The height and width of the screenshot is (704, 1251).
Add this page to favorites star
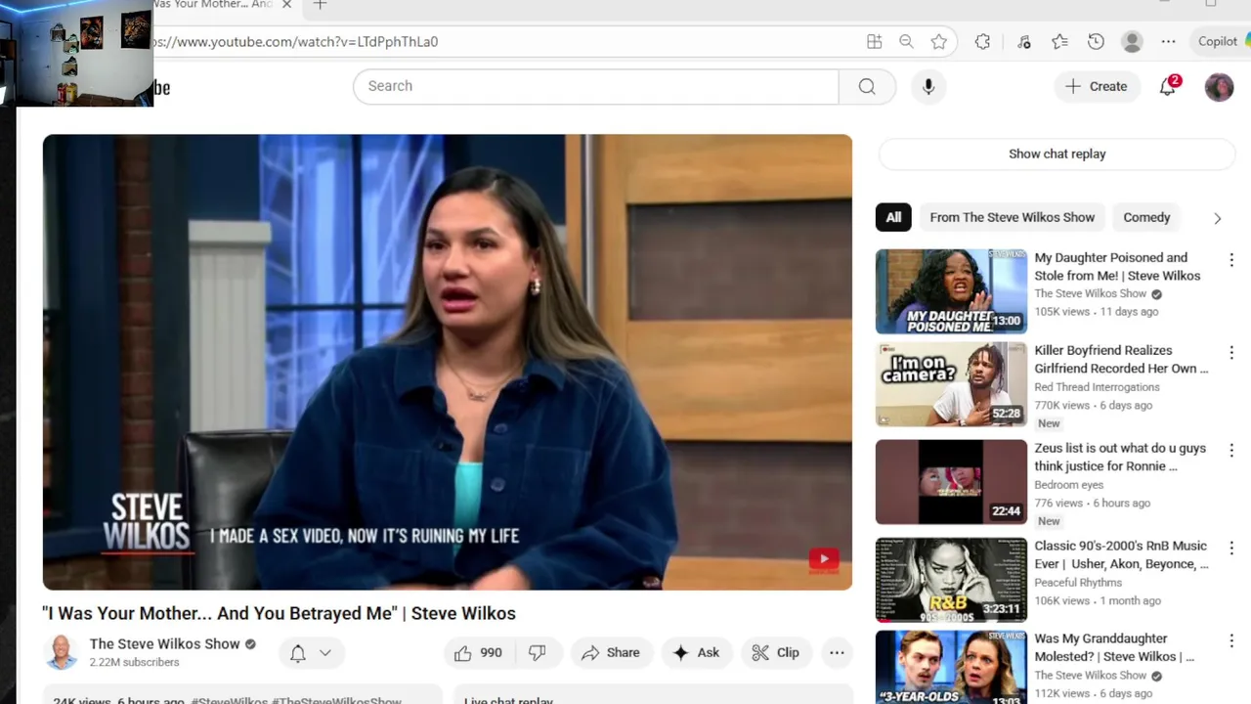[938, 41]
